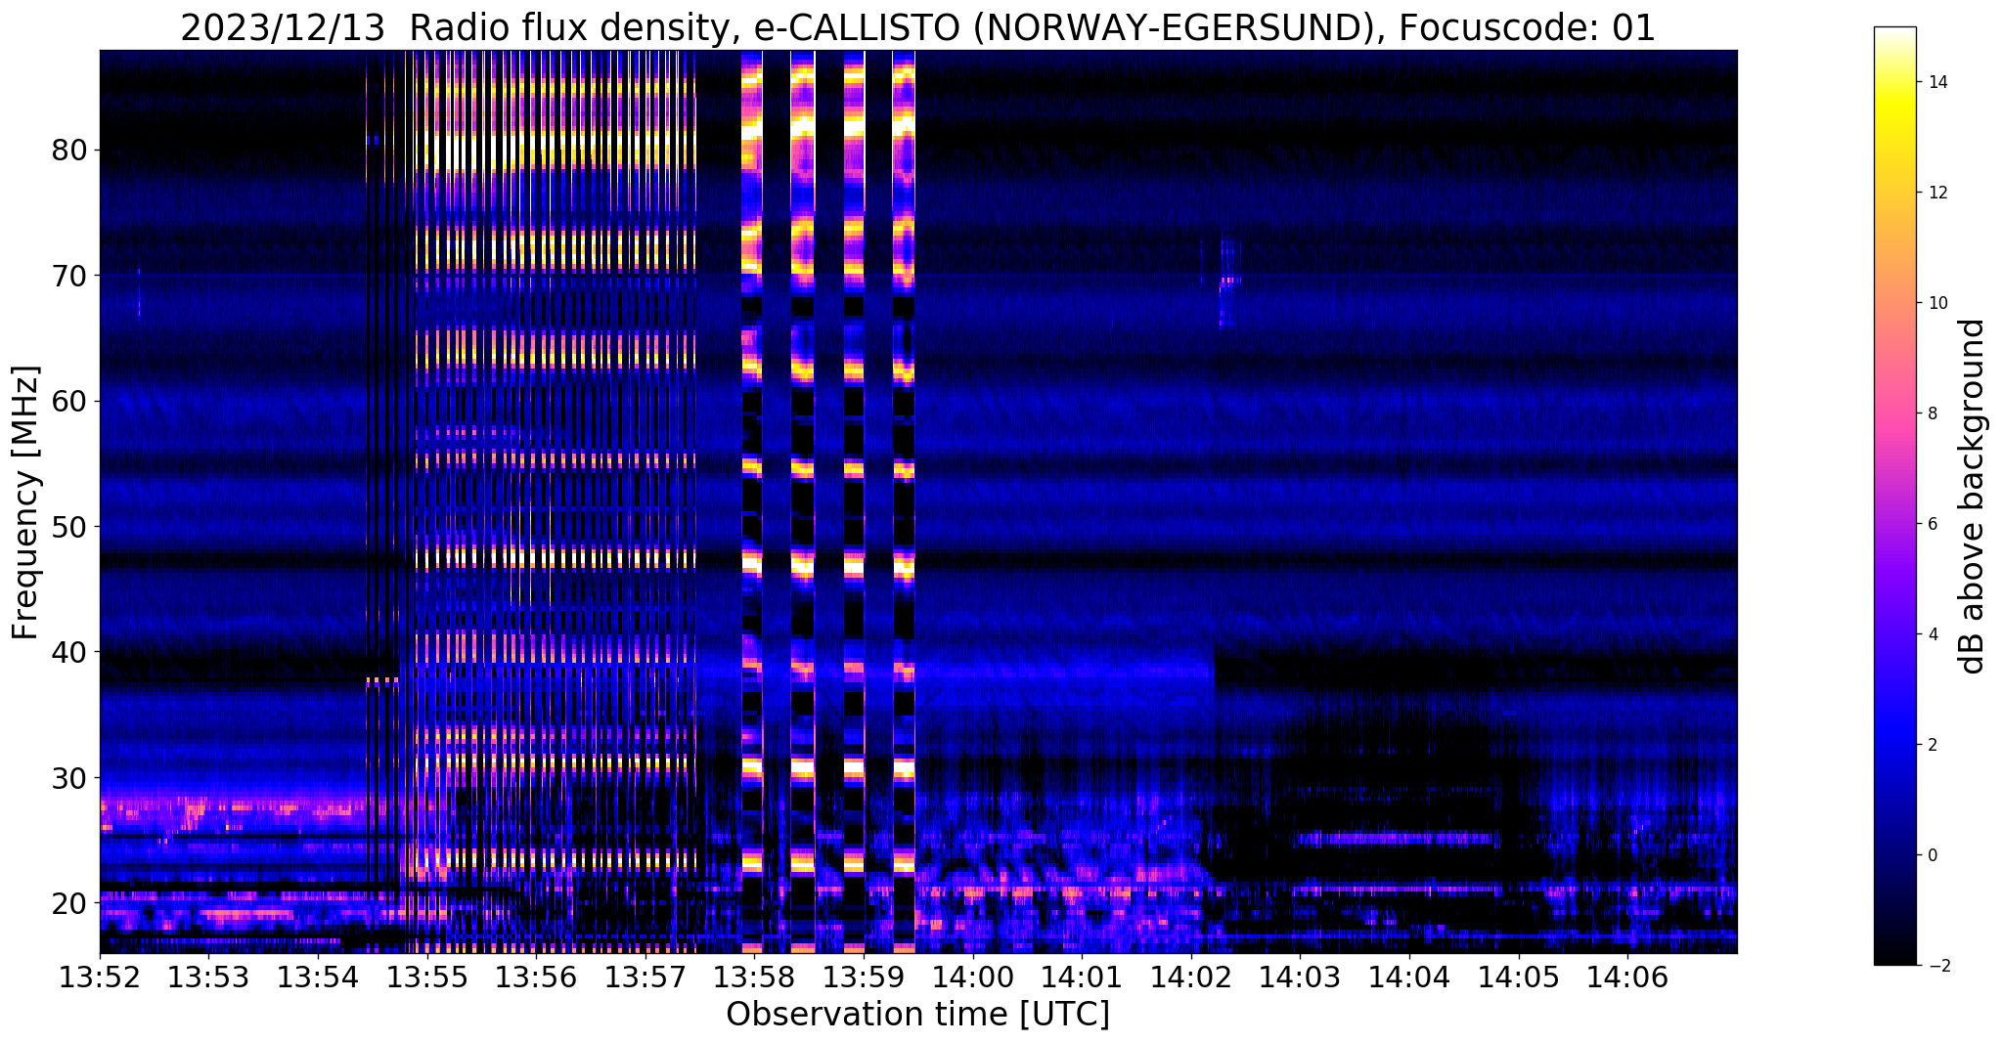The image size is (2002, 1043).
Task: Select the 13:53 time tick label
Action: click(x=208, y=978)
